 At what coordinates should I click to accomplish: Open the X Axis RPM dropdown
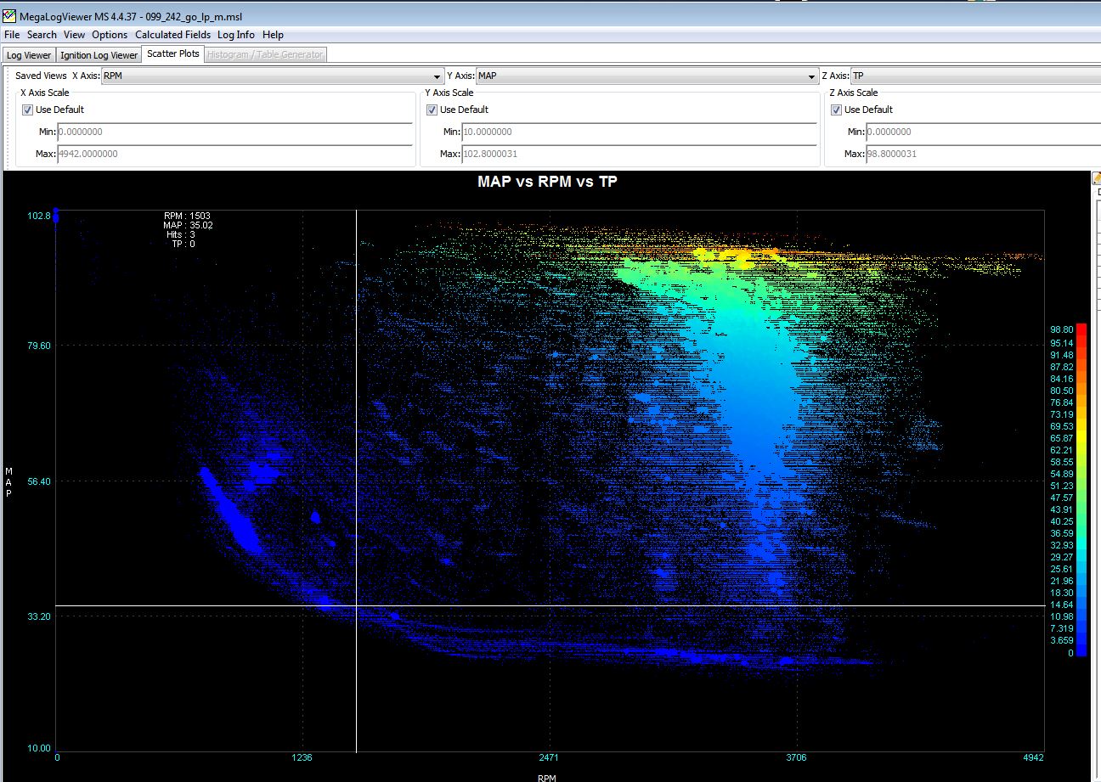(x=272, y=76)
